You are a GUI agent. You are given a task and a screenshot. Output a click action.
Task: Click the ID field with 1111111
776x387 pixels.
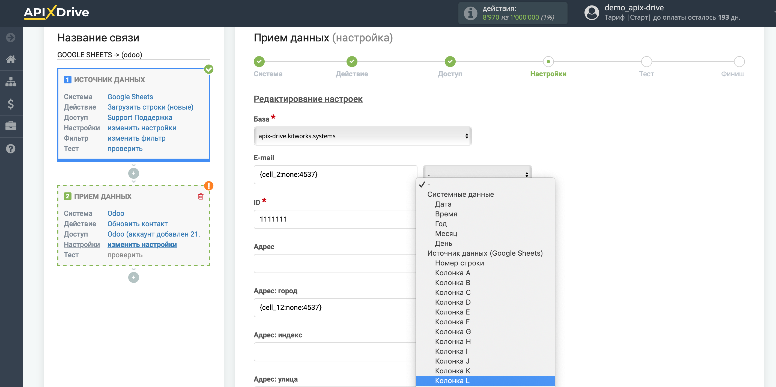pos(335,219)
